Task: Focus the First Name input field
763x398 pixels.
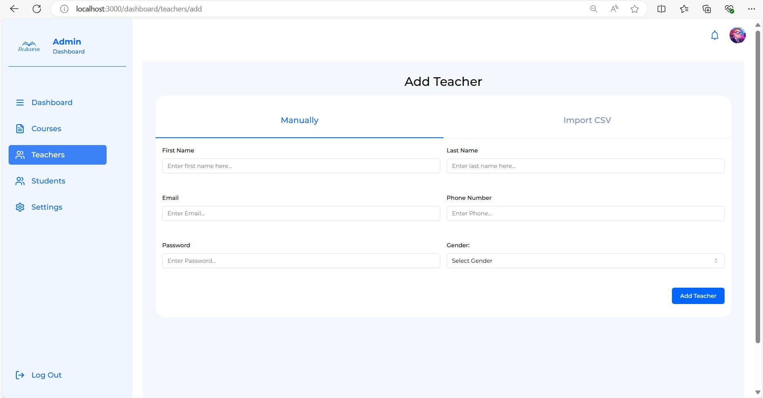Action: point(301,166)
